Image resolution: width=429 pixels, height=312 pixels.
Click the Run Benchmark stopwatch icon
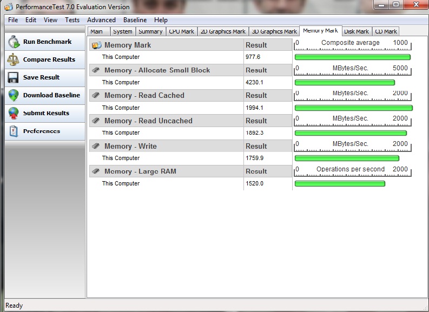pyautogui.click(x=14, y=42)
